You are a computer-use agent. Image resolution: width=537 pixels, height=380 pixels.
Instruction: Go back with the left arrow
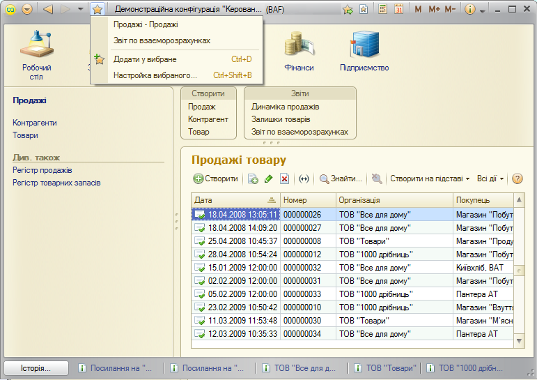point(48,9)
